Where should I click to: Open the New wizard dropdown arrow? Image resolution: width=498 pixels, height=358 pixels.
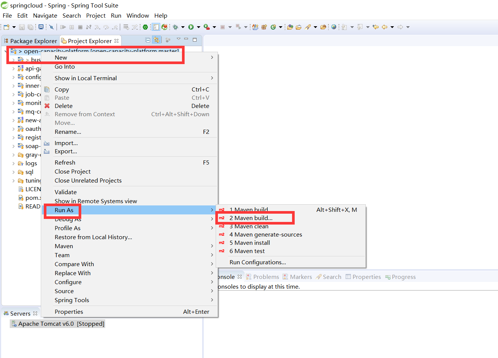[x=14, y=27]
